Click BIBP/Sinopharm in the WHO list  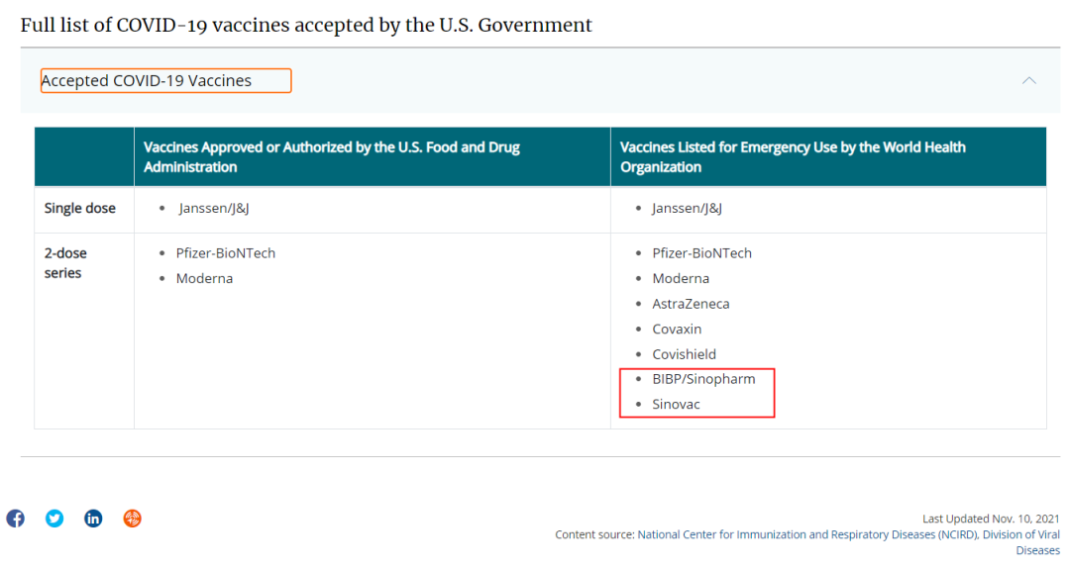click(703, 379)
